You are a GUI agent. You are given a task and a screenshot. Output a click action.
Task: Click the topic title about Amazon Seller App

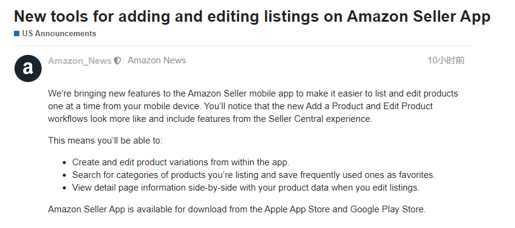tap(252, 16)
